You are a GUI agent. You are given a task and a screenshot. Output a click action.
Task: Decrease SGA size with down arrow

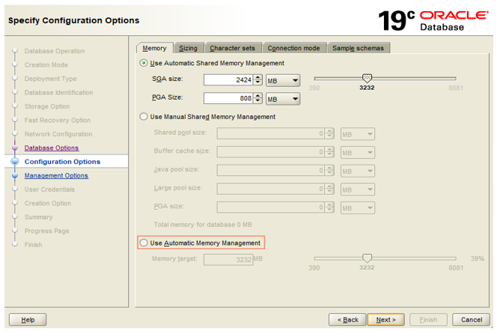pyautogui.click(x=258, y=82)
